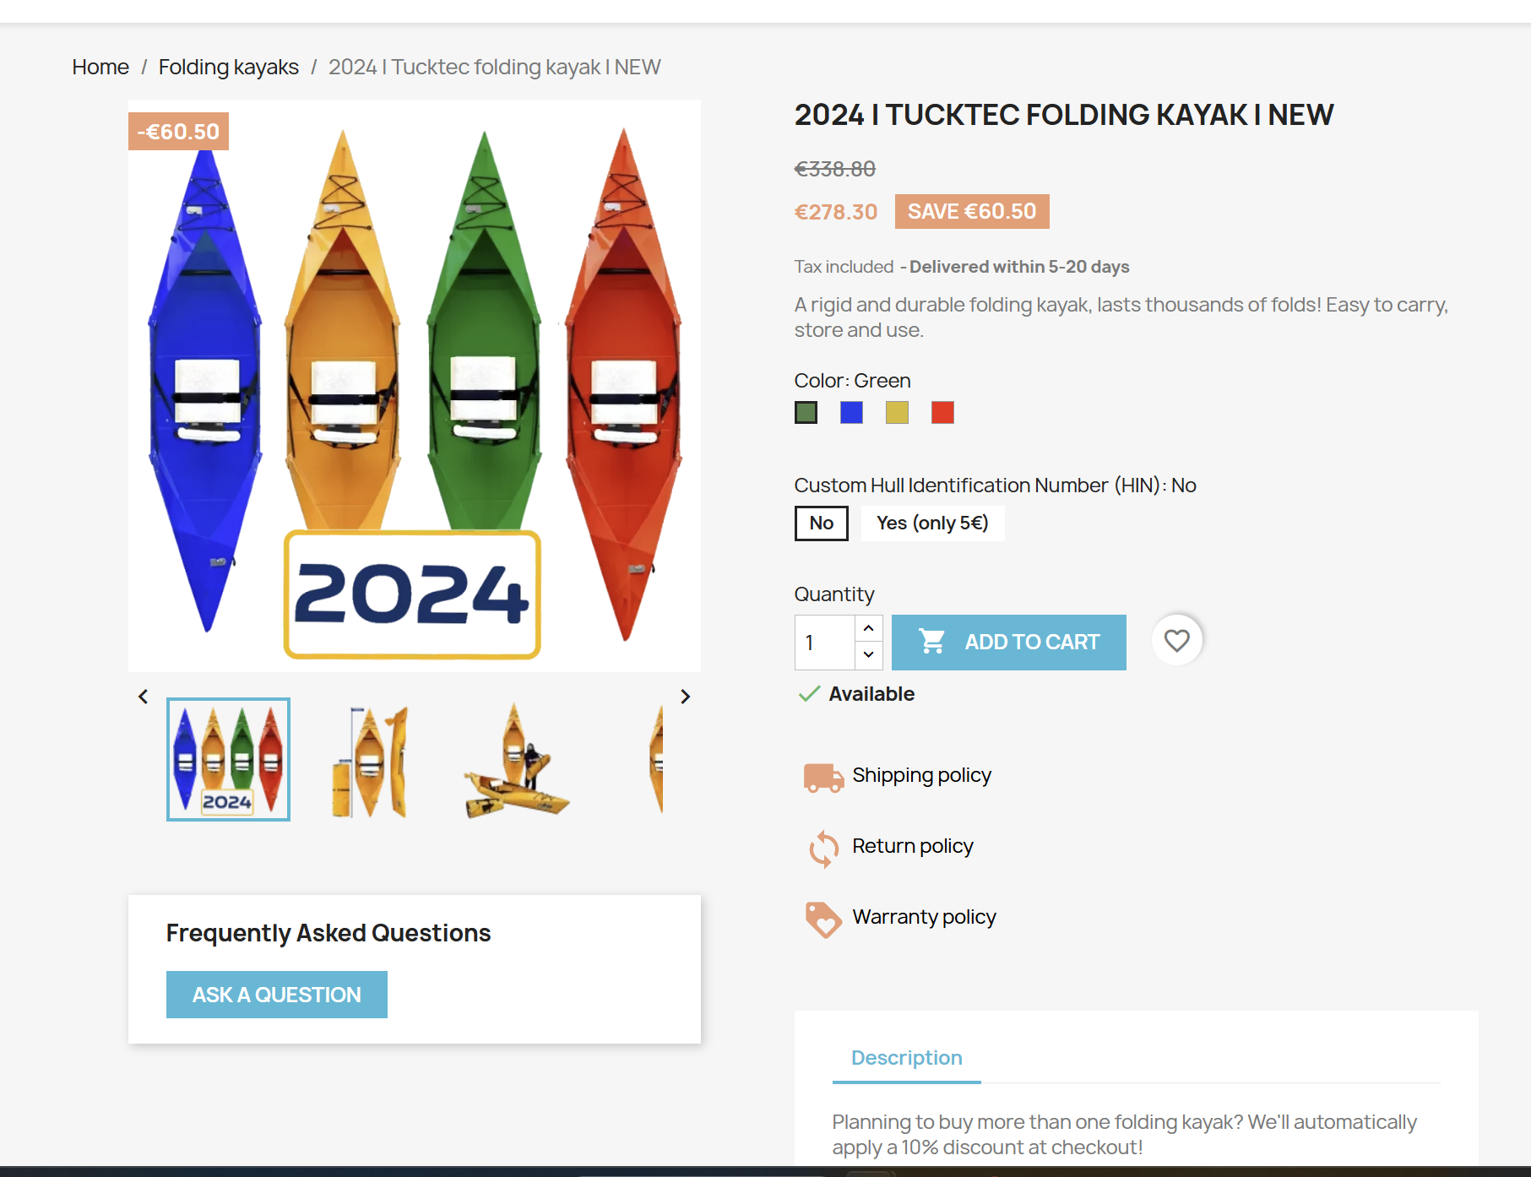Open the Description tab
1531x1177 pixels.
coord(906,1058)
